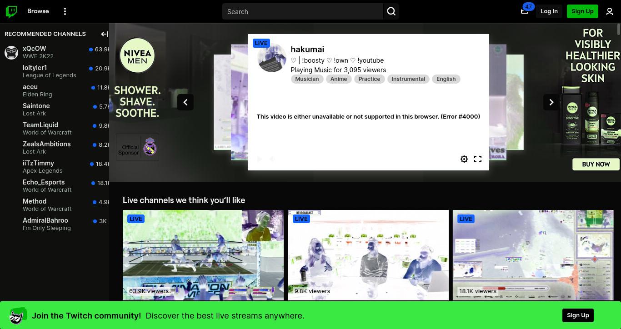Viewport: 621px width, 329px height.
Task: Click the Nivea Men BUY NOW ad button
Action: click(x=596, y=164)
